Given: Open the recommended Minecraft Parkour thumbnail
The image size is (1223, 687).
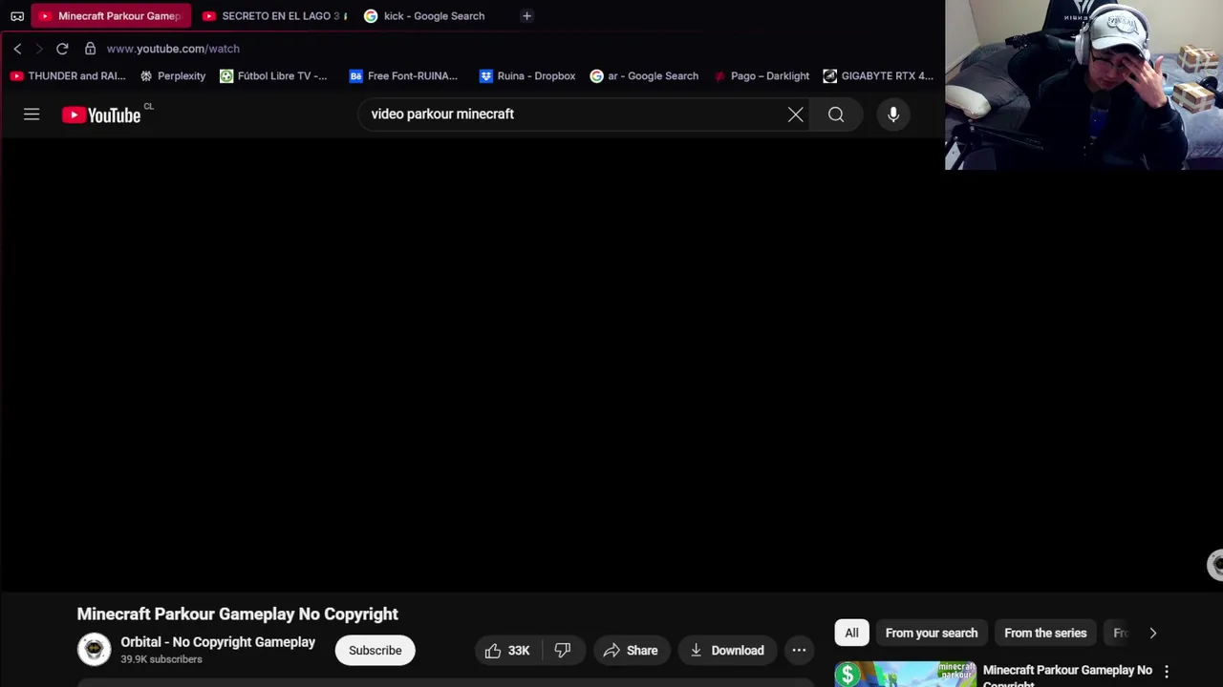Looking at the screenshot, I should (x=906, y=675).
